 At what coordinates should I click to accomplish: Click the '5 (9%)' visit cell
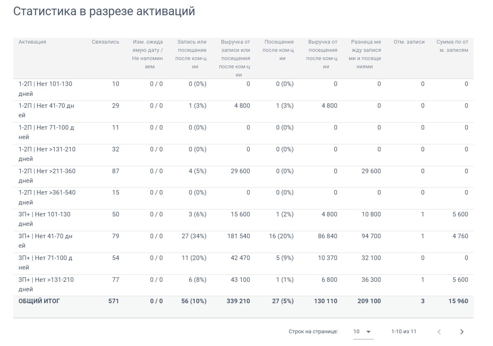point(284,258)
